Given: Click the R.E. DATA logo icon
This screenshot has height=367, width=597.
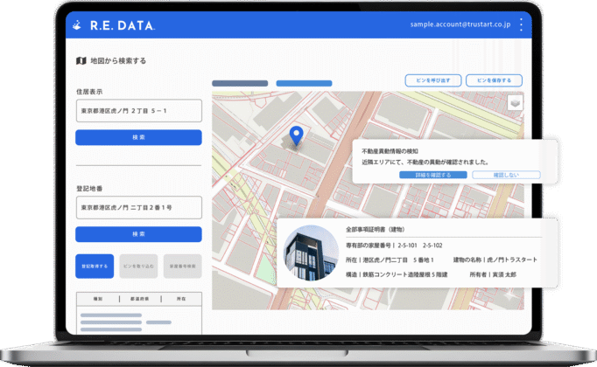Looking at the screenshot, I should [x=78, y=25].
